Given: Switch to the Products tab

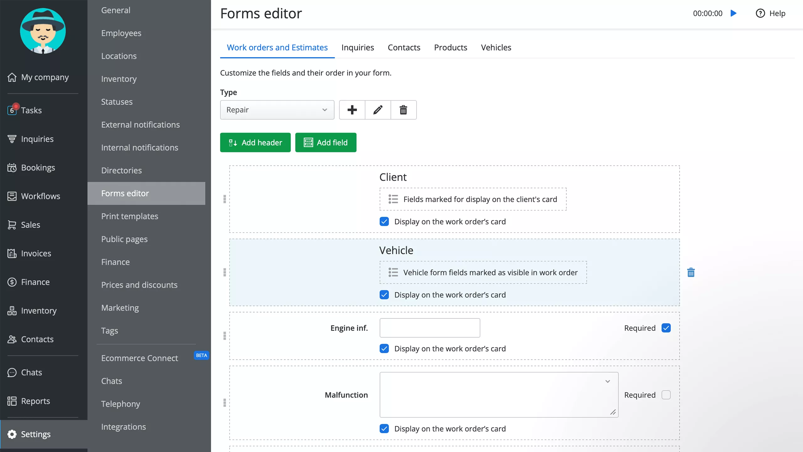Looking at the screenshot, I should click(x=450, y=47).
